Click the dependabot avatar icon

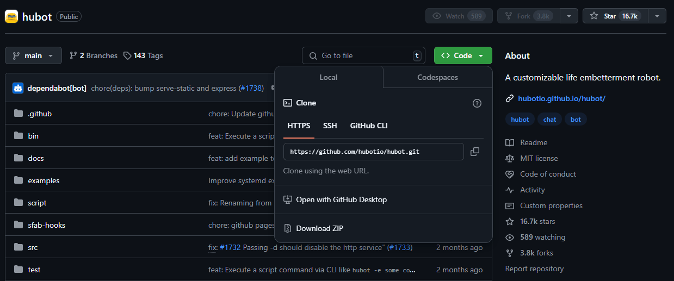18,88
